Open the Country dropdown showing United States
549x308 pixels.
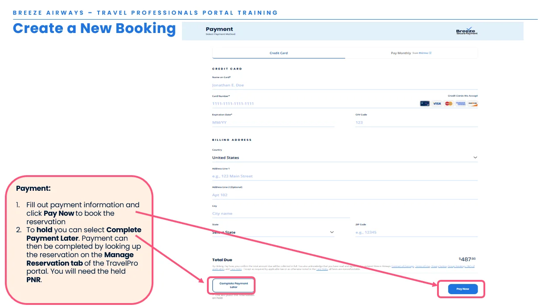(345, 157)
